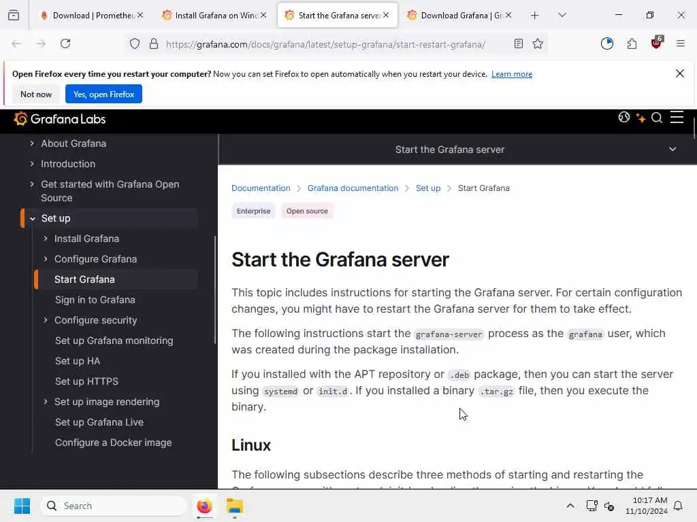Click the site security padlock icon
Screen dimensions: 697x522
pyautogui.click(x=154, y=43)
